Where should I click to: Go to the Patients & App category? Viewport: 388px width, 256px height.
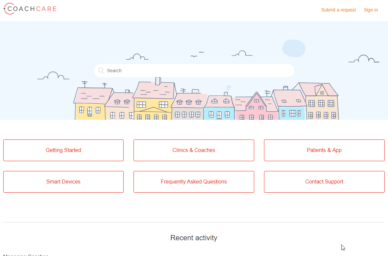(324, 150)
